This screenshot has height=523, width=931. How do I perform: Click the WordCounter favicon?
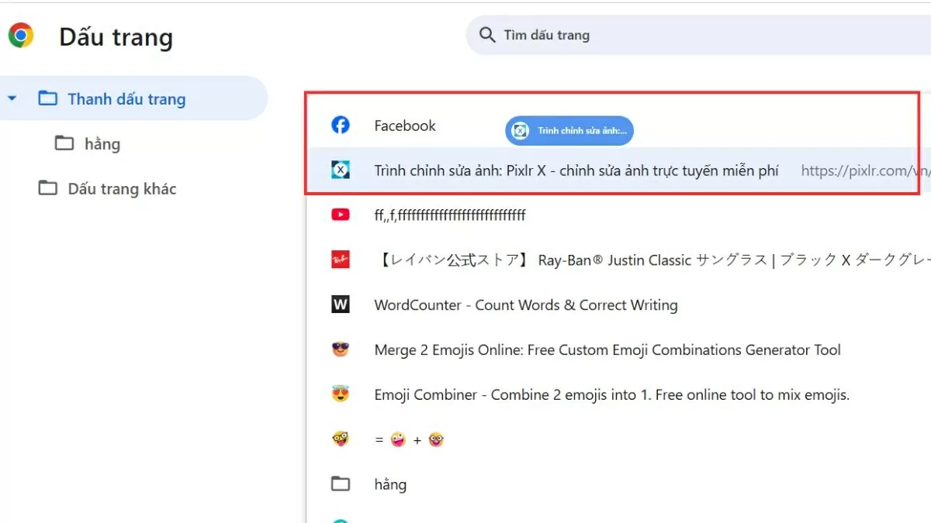tap(341, 305)
